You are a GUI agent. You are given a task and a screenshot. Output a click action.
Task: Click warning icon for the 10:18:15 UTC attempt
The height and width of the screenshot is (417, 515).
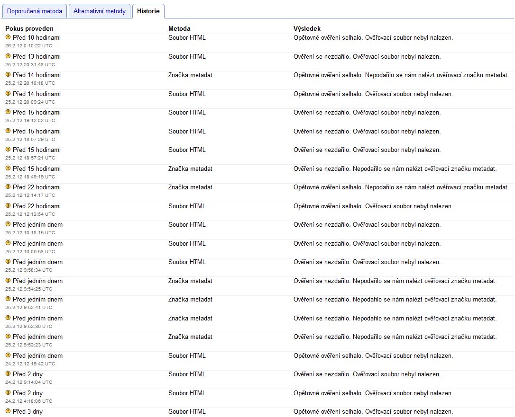[x=8, y=224]
